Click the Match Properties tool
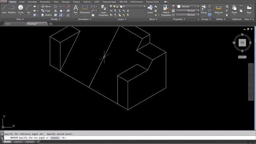256x144 pixels. coord(166,11)
